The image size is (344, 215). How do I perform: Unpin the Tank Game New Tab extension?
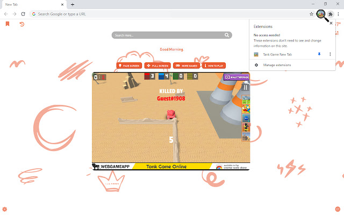click(x=319, y=54)
